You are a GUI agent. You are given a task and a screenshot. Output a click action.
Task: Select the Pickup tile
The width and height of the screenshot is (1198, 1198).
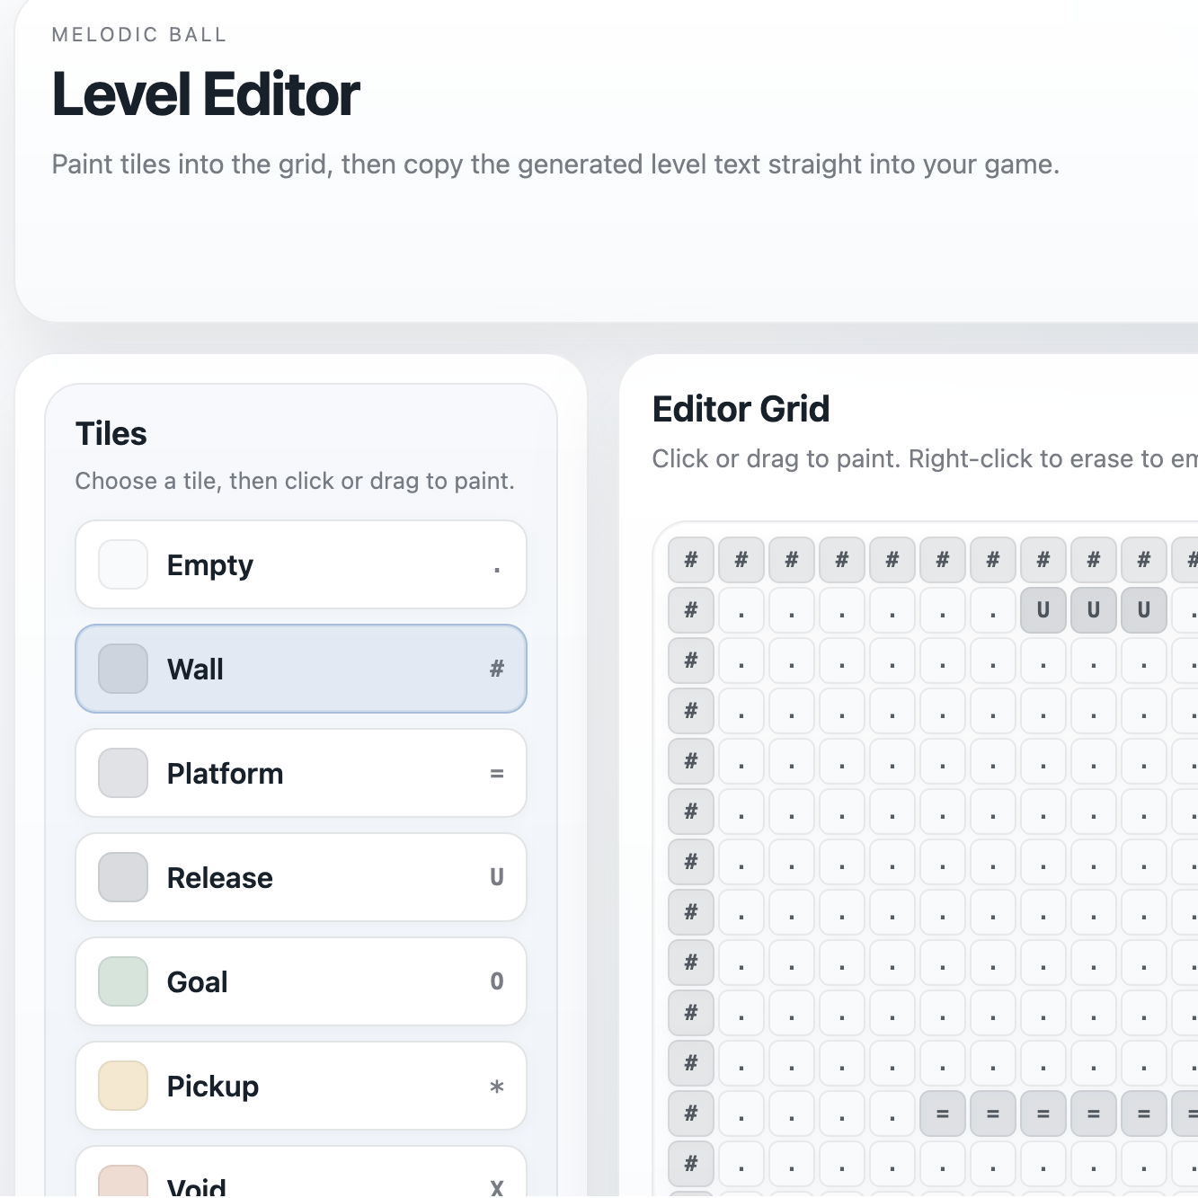pyautogui.click(x=300, y=1086)
